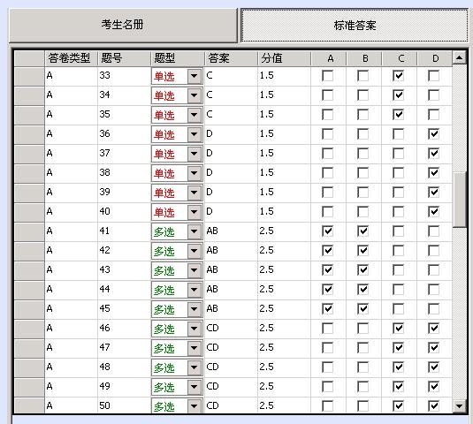
Task: Uncheck option B for question 42
Action: tap(362, 250)
